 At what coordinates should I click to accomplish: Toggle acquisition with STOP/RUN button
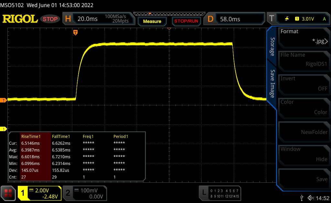(186, 21)
